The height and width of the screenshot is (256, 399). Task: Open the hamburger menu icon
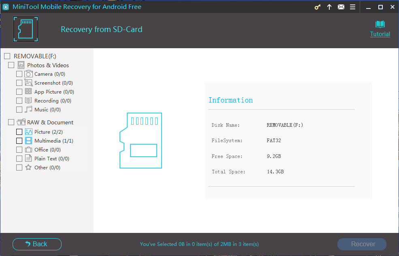point(352,7)
